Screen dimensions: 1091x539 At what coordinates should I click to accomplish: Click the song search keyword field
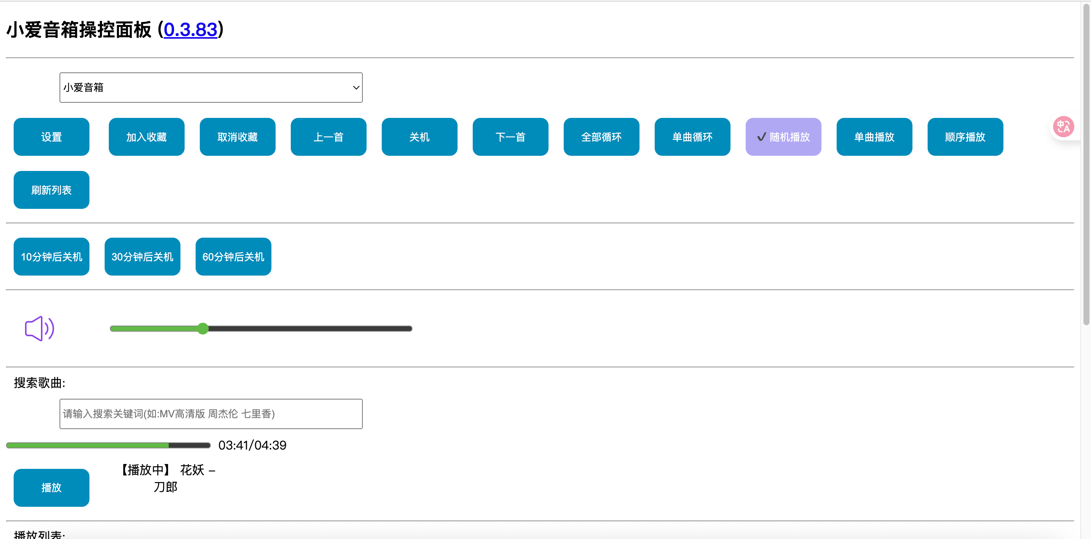[x=211, y=414]
